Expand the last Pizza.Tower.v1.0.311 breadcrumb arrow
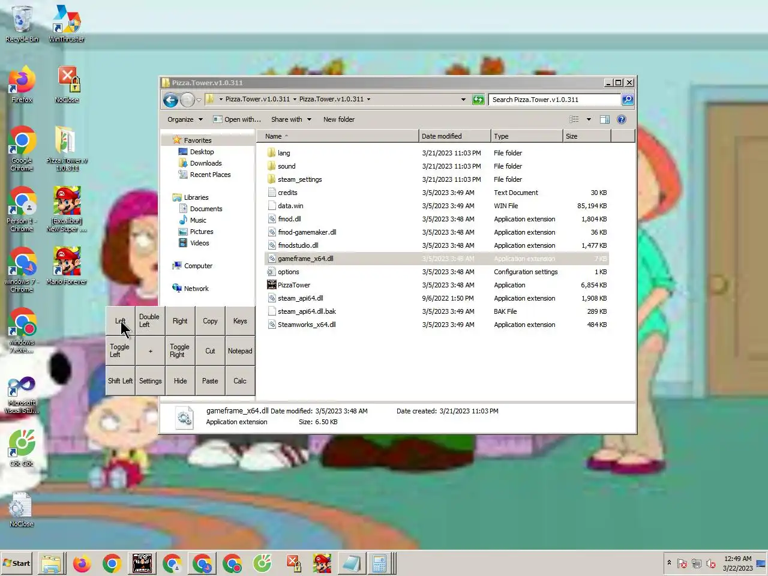768x576 pixels. 368,100
